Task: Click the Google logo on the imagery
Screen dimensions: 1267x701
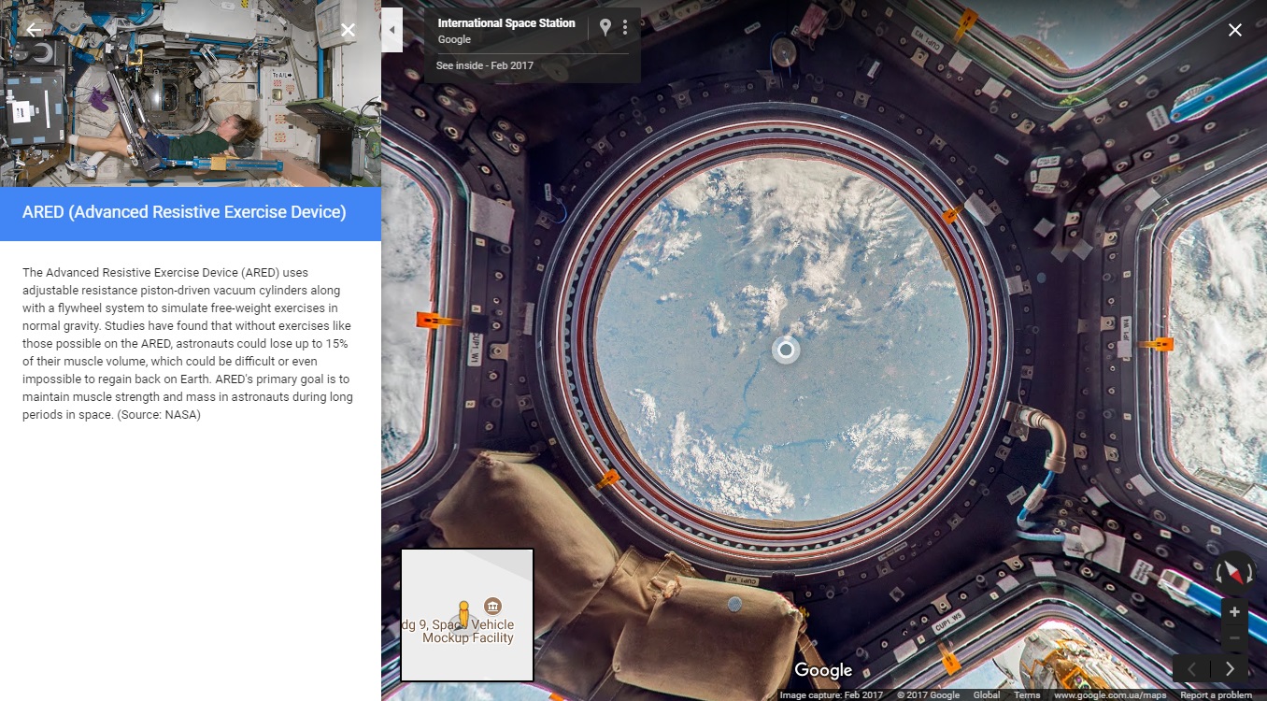Action: (x=823, y=669)
